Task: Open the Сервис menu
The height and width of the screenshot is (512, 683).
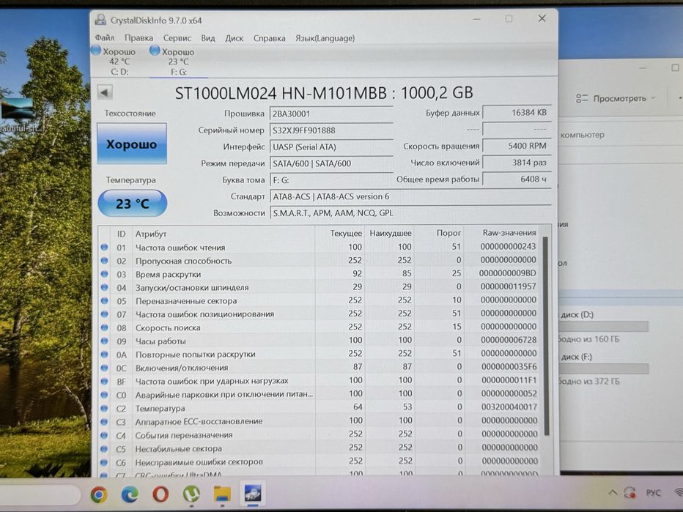Action: pos(177,38)
